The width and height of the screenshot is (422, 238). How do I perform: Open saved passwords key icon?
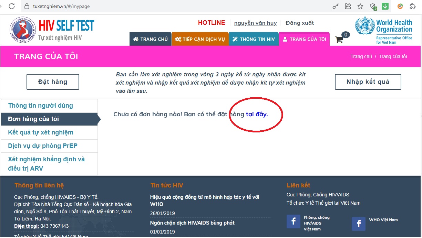click(x=335, y=6)
